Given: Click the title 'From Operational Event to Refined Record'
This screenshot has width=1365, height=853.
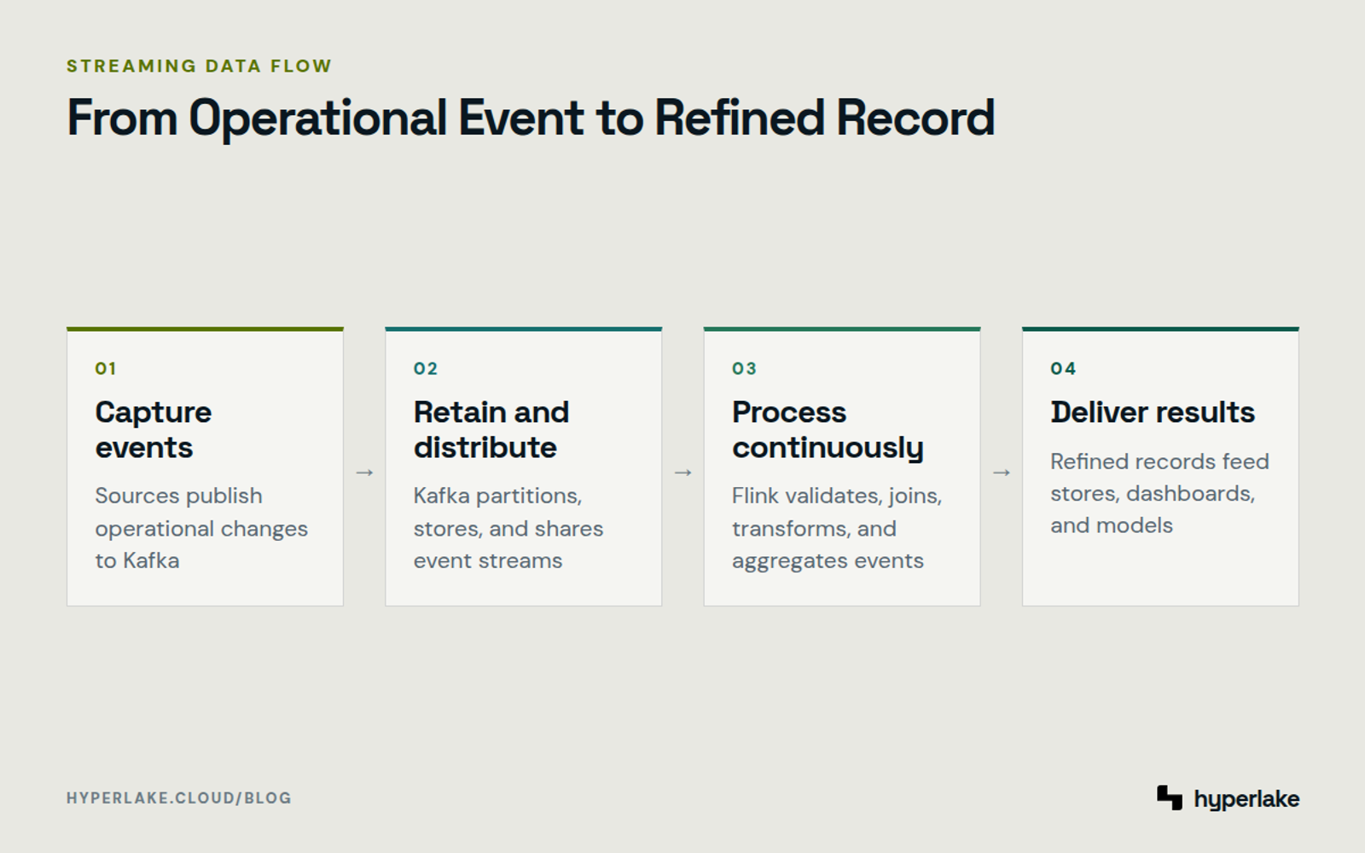Looking at the screenshot, I should 531,118.
